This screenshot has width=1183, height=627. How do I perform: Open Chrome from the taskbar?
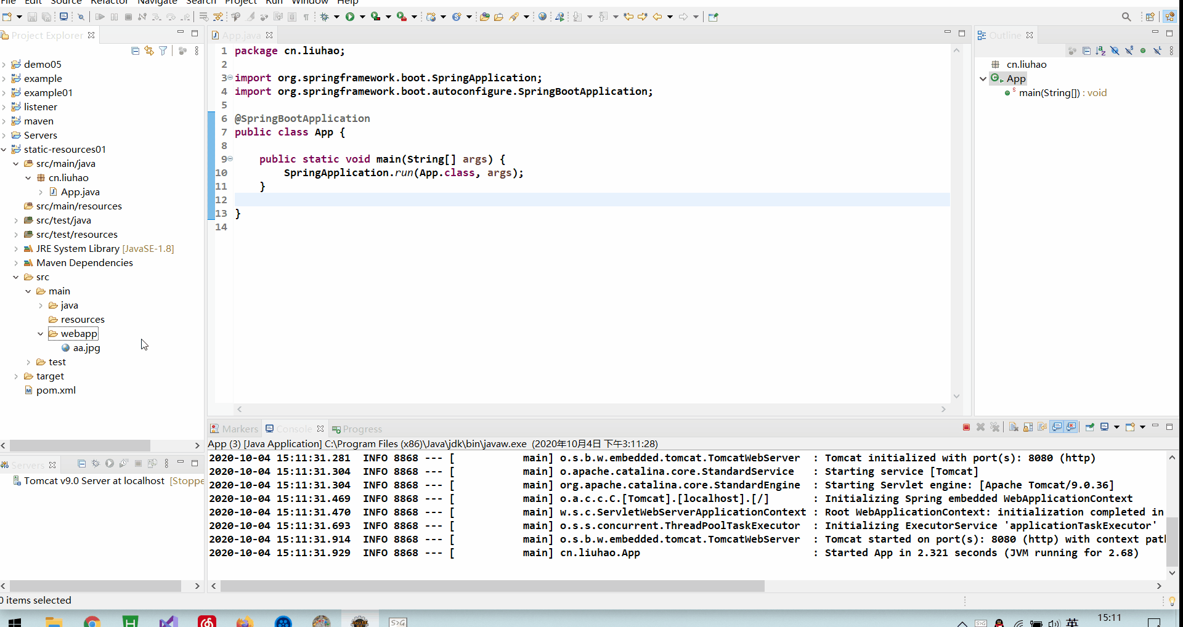click(x=92, y=621)
